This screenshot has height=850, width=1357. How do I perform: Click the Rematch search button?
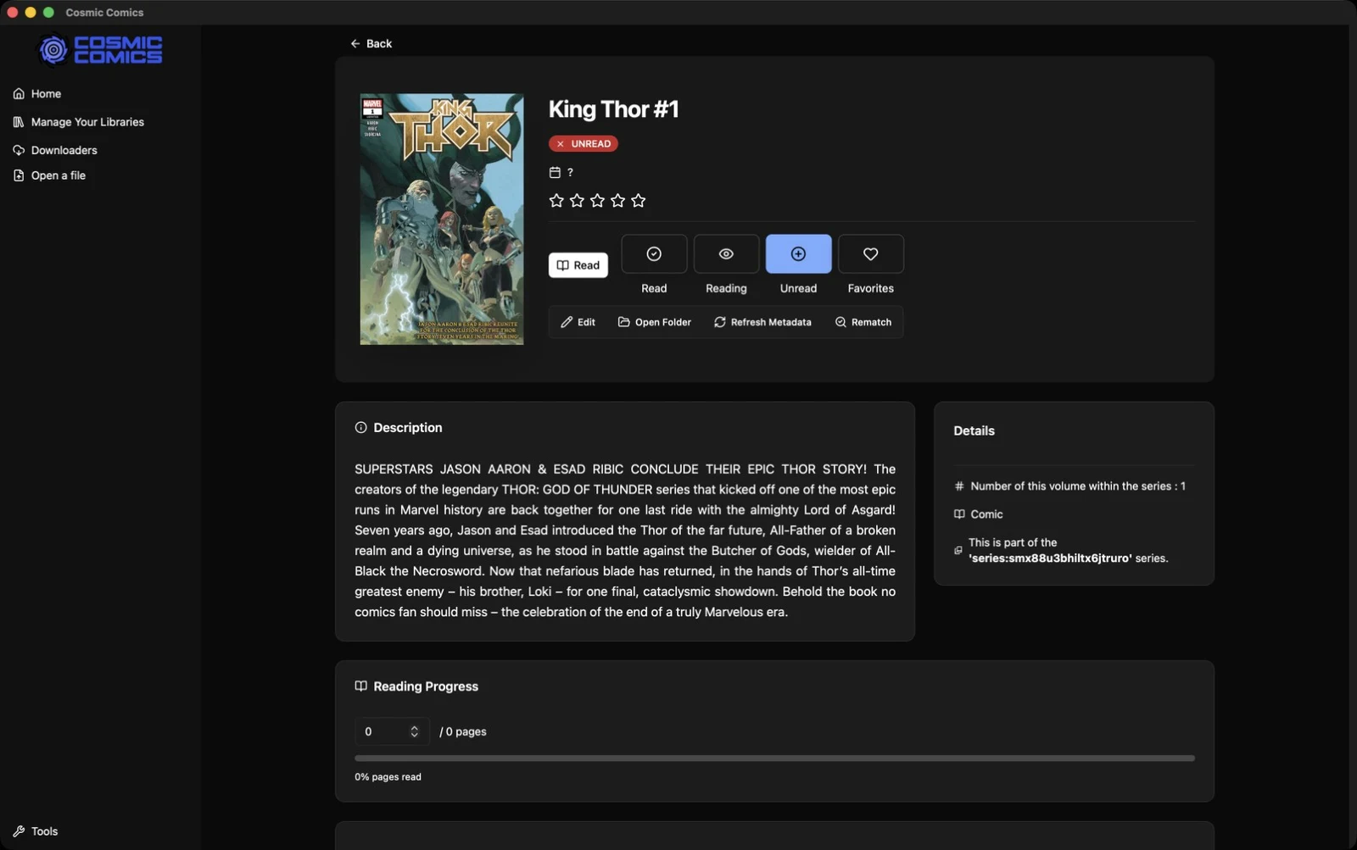point(863,322)
